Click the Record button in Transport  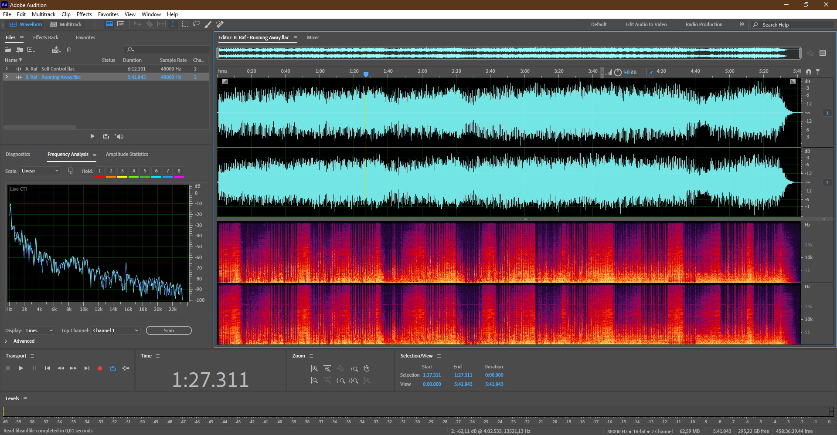tap(100, 368)
